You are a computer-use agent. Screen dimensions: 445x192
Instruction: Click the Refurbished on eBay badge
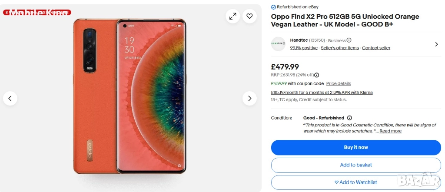(x=295, y=7)
